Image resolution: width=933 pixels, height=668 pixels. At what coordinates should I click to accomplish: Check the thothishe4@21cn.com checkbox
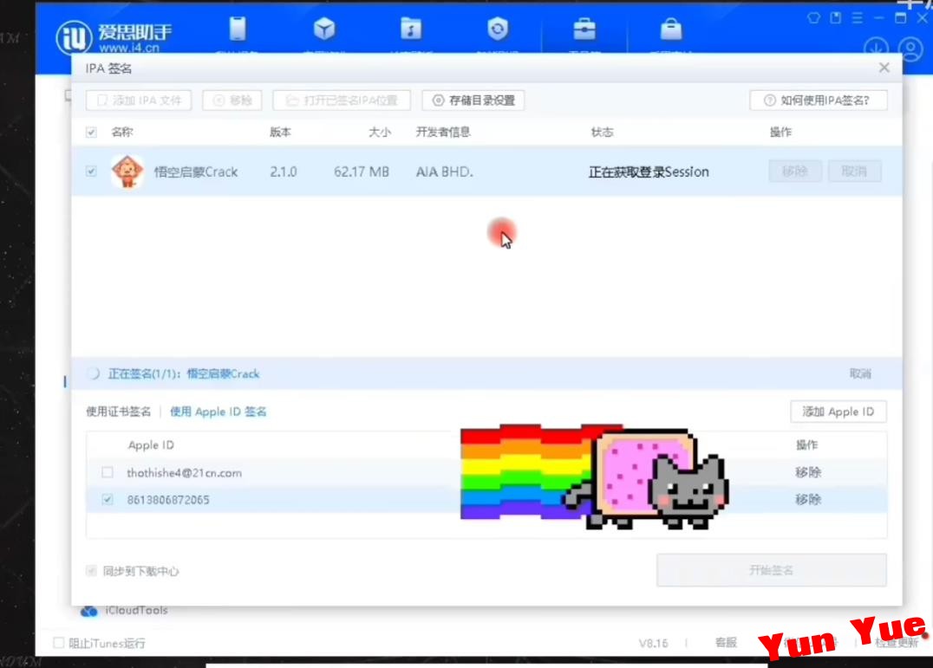tap(108, 472)
